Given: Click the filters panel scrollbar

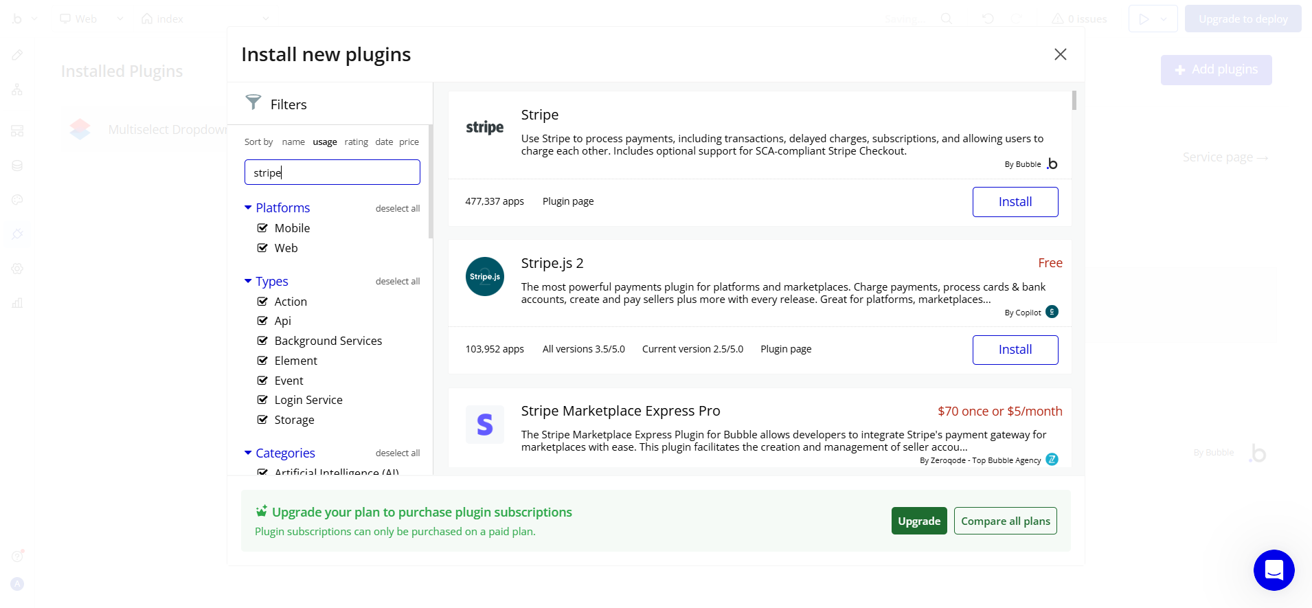Looking at the screenshot, I should tap(431, 181).
